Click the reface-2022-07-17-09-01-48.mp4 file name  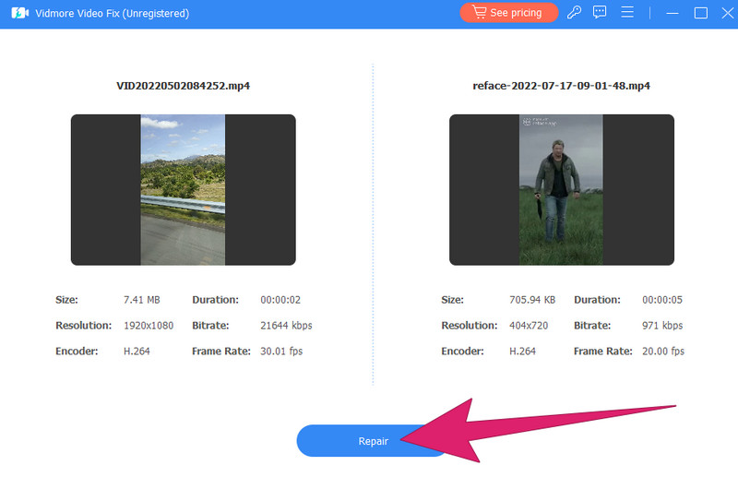(x=561, y=86)
